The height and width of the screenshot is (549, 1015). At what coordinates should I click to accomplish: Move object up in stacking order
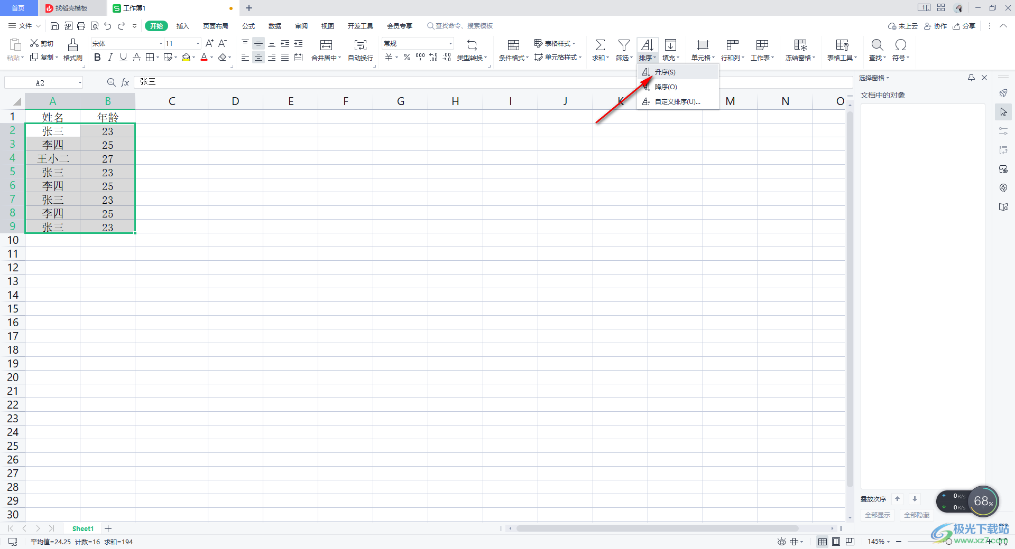pos(897,499)
